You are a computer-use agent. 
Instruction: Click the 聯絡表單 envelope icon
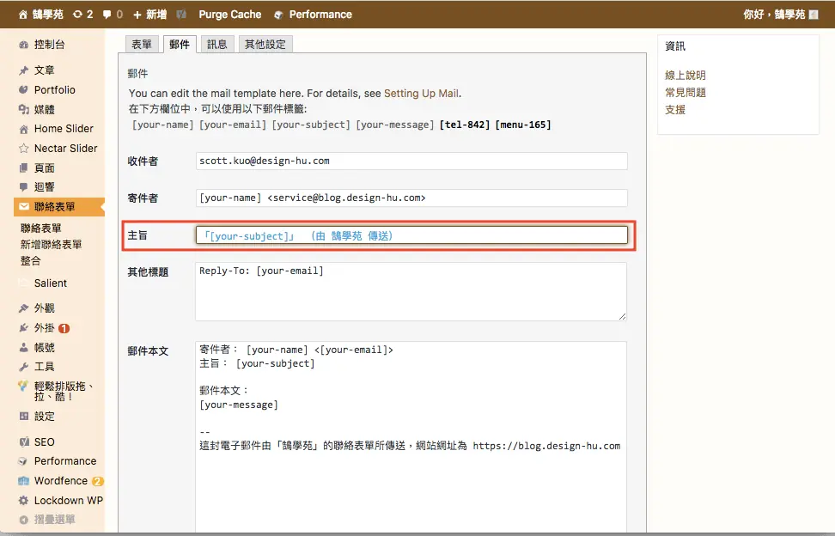pos(24,206)
